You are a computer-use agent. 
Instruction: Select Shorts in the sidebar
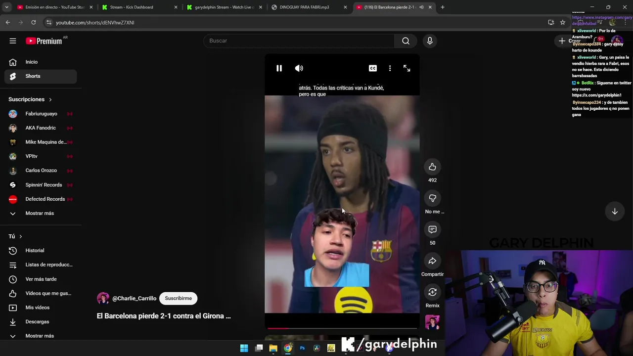click(41, 76)
